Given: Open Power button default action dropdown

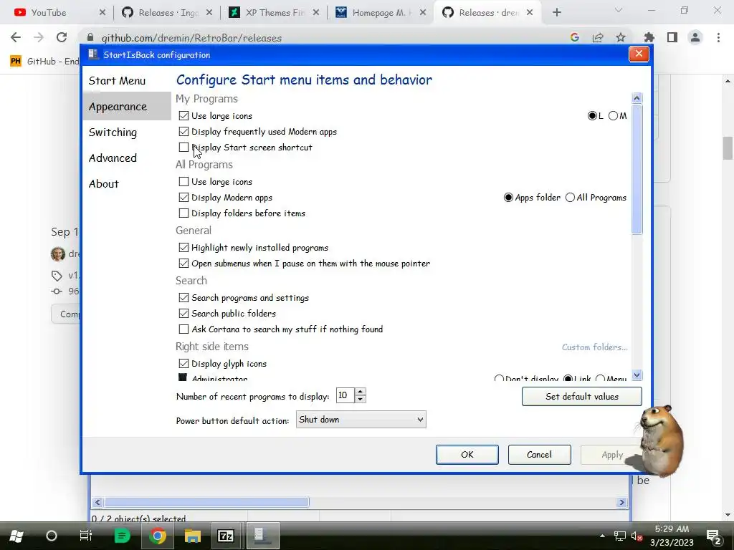Looking at the screenshot, I should (361, 420).
